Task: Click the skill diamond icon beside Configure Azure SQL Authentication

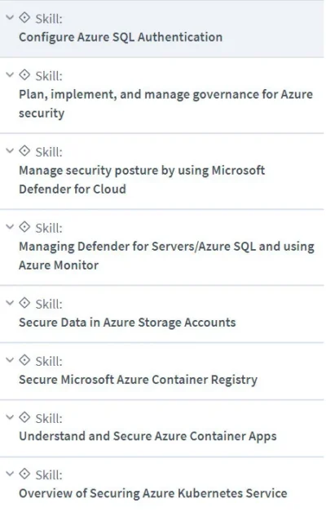Action: click(x=24, y=18)
